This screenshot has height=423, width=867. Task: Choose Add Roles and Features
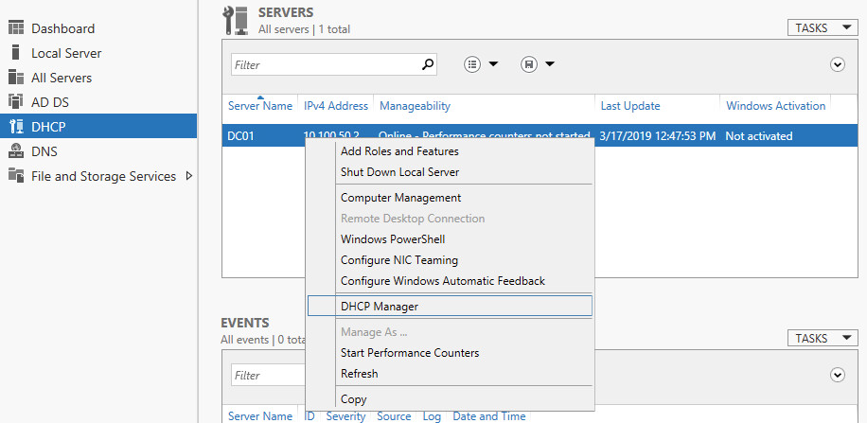[x=399, y=151]
